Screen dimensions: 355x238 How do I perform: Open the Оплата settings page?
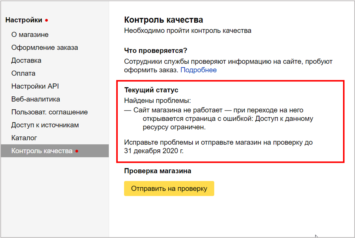[x=23, y=73]
